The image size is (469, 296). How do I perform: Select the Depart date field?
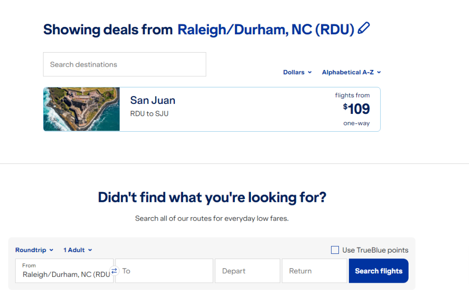(x=247, y=270)
